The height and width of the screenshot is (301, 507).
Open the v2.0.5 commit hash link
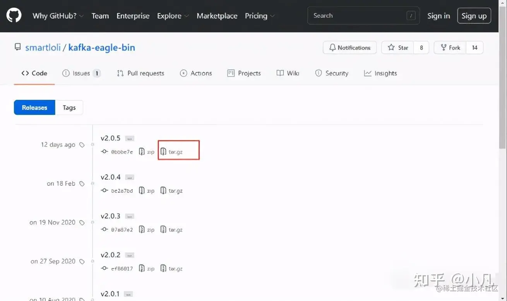tap(117, 152)
